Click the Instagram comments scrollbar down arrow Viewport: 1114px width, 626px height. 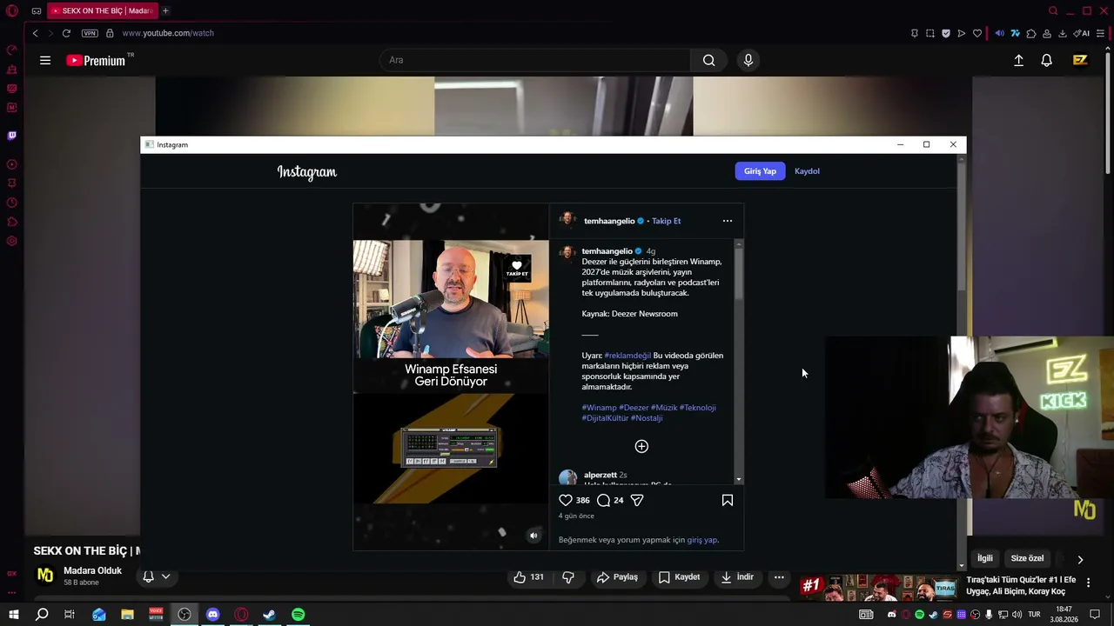[739, 479]
